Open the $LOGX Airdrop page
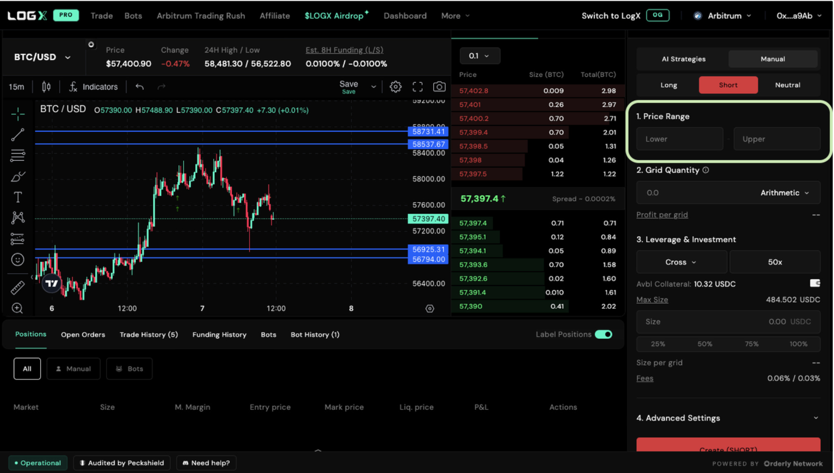 pyautogui.click(x=336, y=16)
